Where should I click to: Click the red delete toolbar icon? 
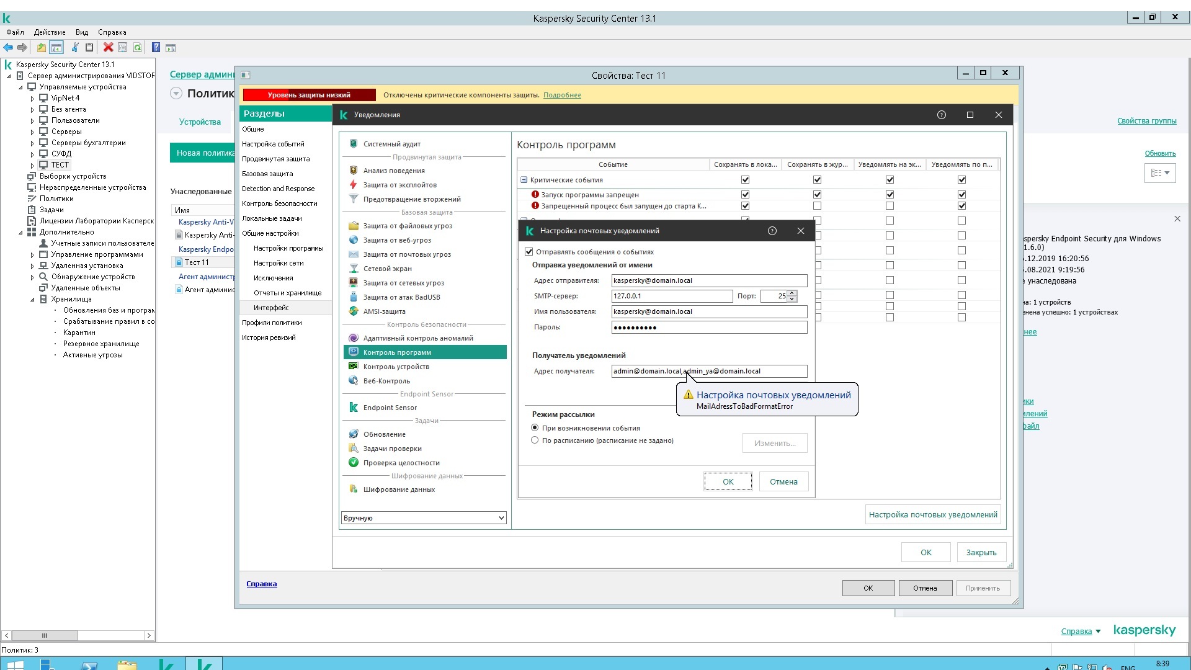[x=108, y=47]
